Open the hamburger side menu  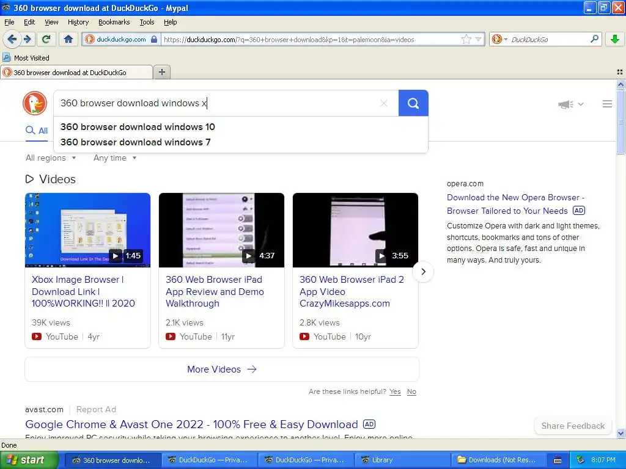[x=607, y=104]
